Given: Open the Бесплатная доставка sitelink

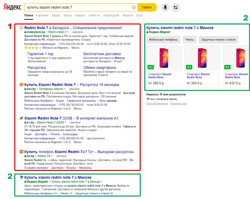Looking at the screenshot, I should 102,54.
